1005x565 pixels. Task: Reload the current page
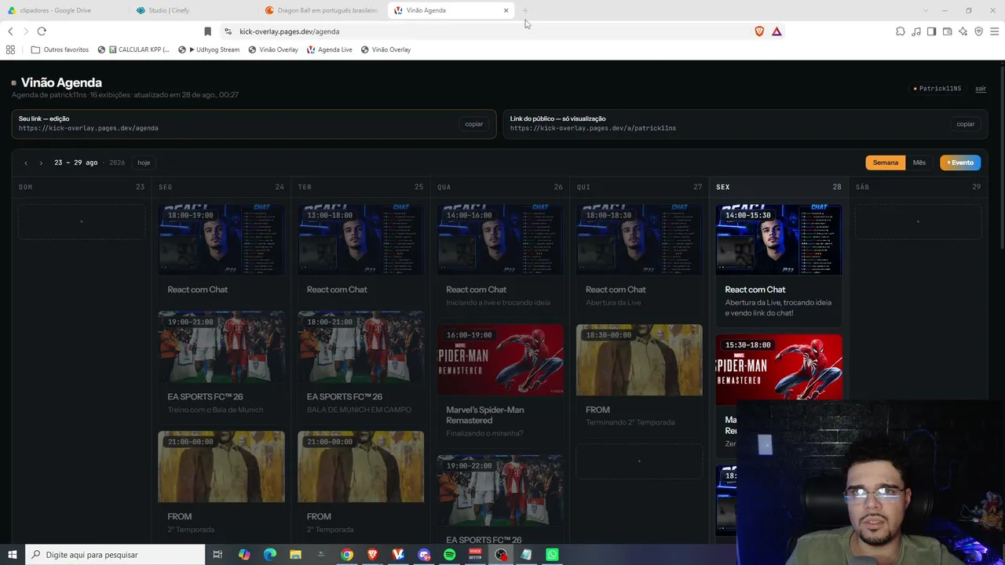click(42, 31)
